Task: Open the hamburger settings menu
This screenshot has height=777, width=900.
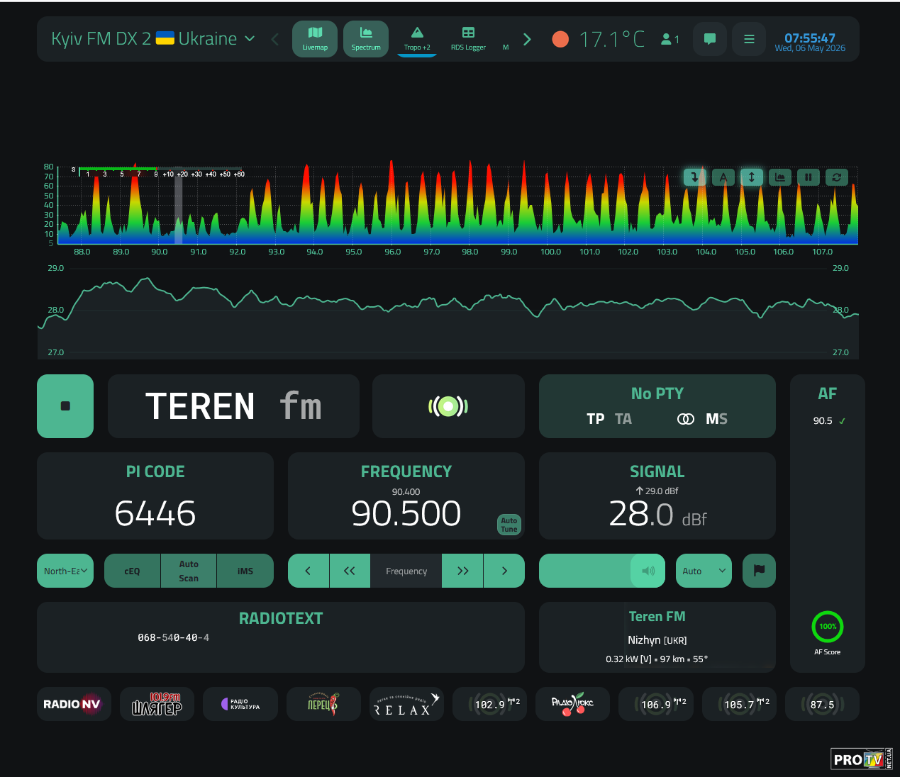Action: tap(749, 39)
